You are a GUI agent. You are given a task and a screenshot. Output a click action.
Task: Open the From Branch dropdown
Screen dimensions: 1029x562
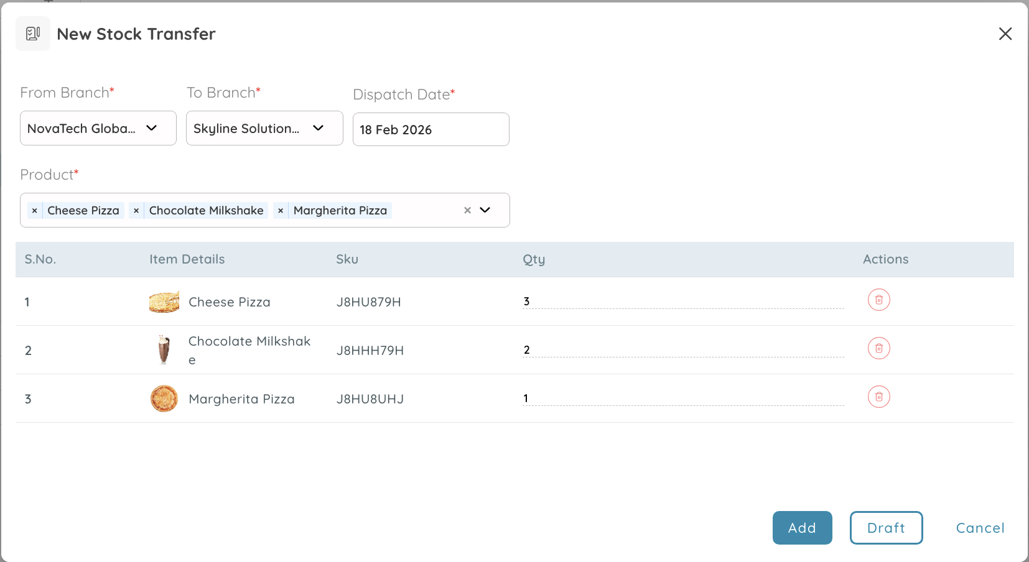(151, 128)
